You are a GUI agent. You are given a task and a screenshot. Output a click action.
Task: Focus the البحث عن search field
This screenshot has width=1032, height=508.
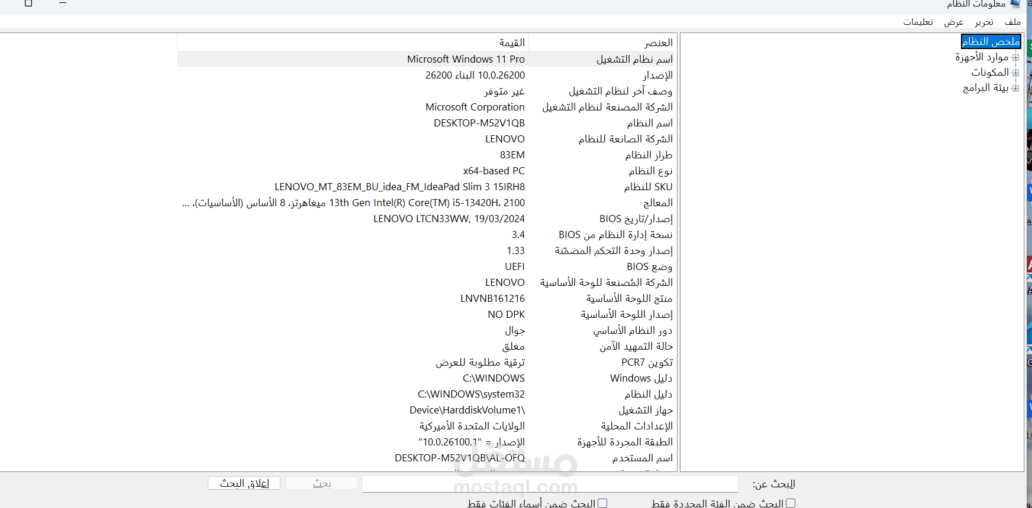click(x=550, y=484)
